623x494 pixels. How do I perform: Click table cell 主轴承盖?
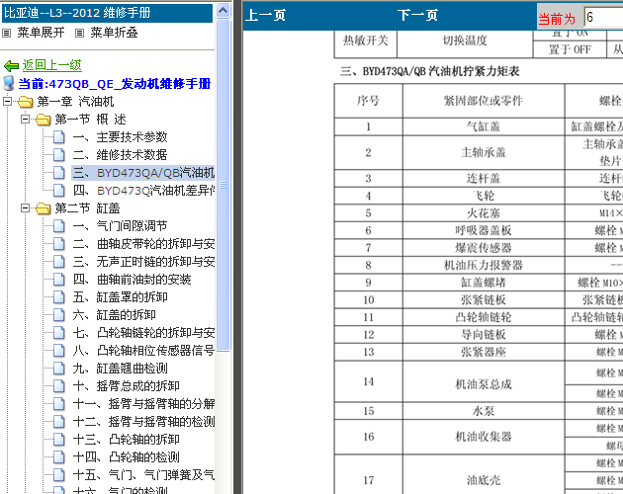coord(484,152)
